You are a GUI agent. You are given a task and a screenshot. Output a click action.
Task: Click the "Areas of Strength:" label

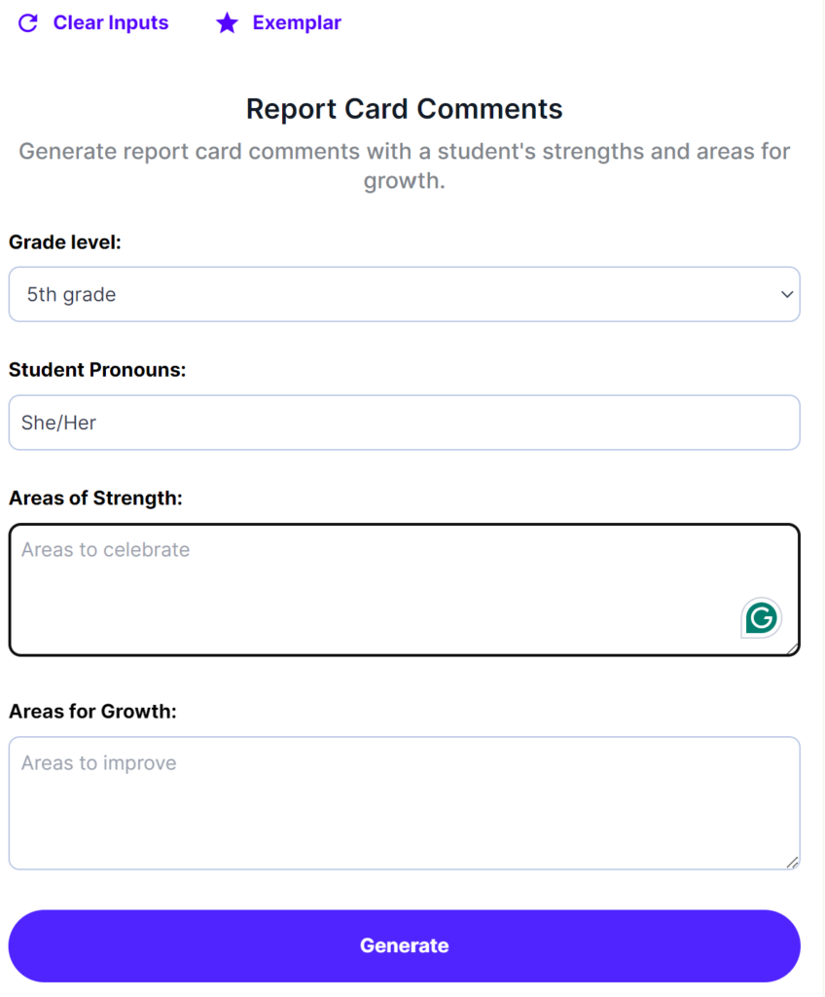[95, 498]
